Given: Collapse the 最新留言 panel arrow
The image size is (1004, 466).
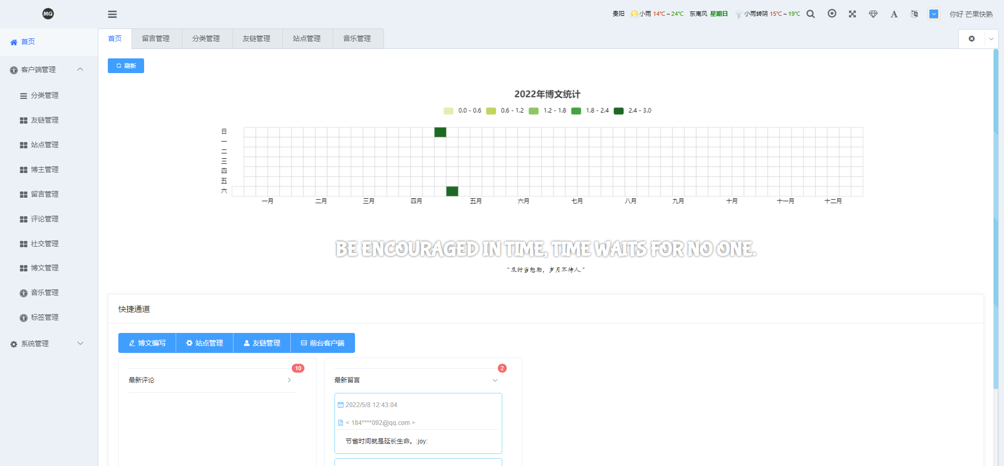Looking at the screenshot, I should click(x=495, y=380).
